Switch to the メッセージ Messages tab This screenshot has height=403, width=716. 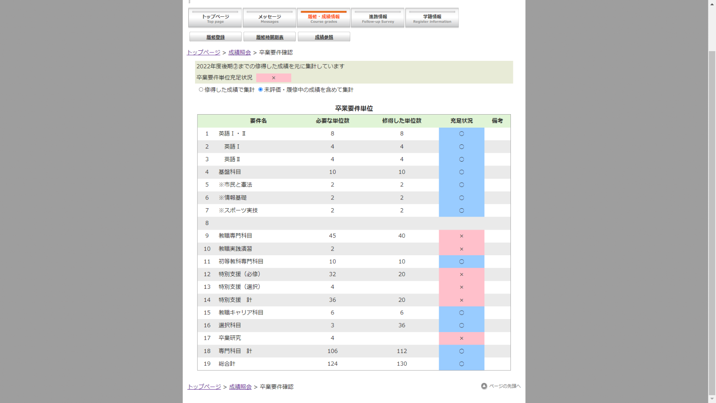point(269,18)
